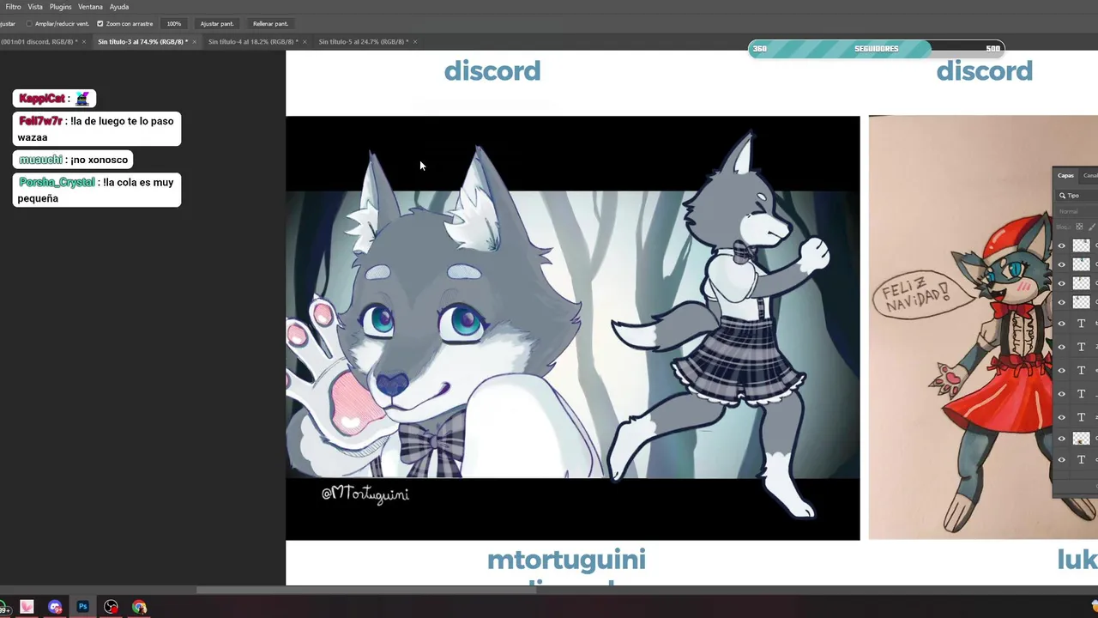
Task: Click the taskbar icon with 99+ badge
Action: point(4,609)
